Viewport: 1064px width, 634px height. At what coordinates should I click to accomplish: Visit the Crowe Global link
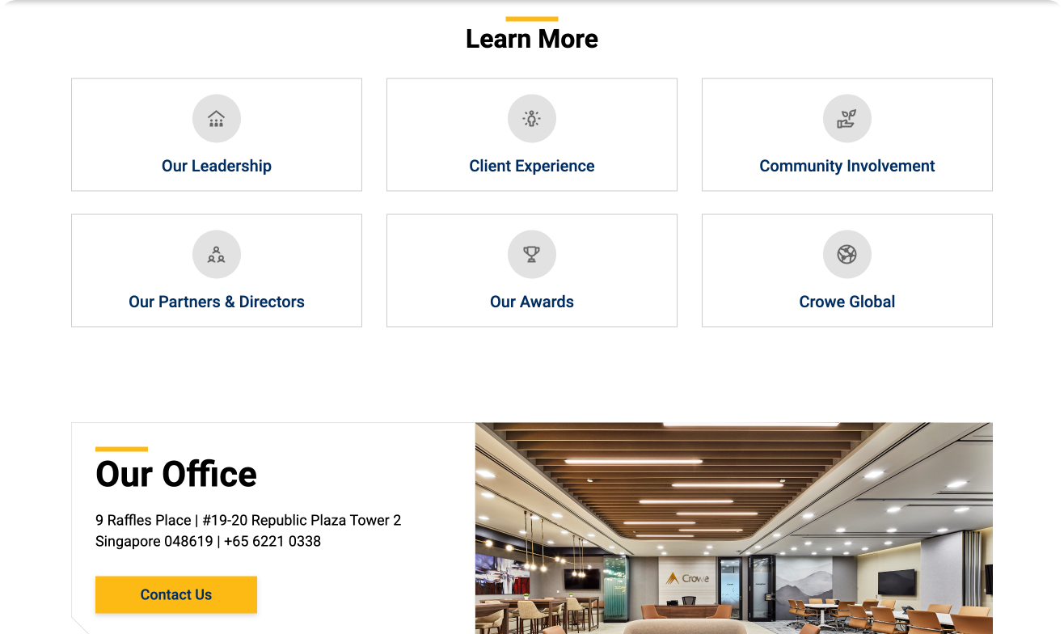point(847,302)
